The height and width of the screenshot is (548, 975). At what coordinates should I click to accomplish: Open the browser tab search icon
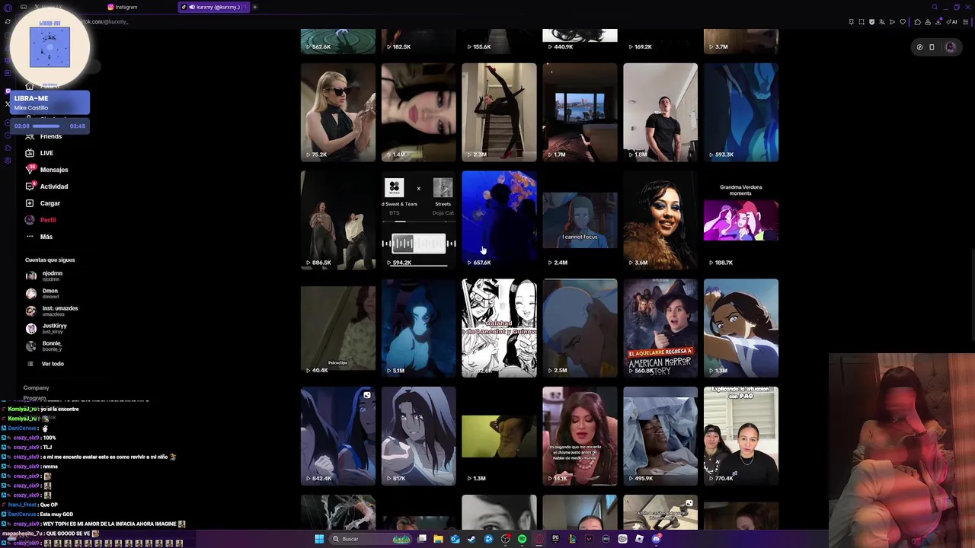point(935,7)
